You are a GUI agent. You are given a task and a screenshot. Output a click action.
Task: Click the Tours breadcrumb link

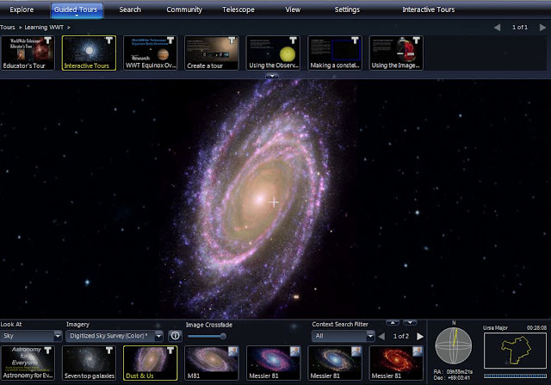(8, 27)
